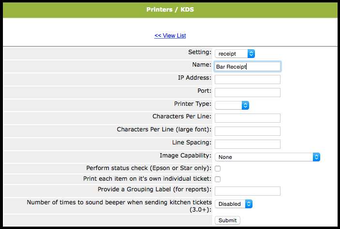Click the << View List link
The image size is (340, 229).
(x=170, y=36)
